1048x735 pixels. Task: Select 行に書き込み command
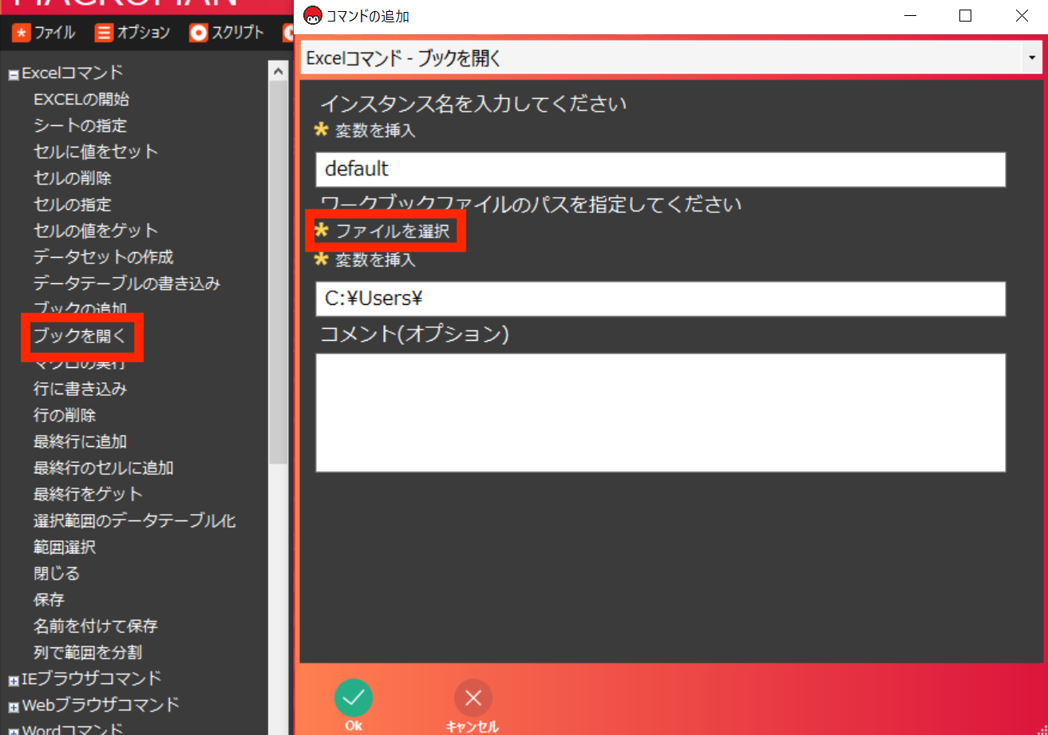pos(80,389)
